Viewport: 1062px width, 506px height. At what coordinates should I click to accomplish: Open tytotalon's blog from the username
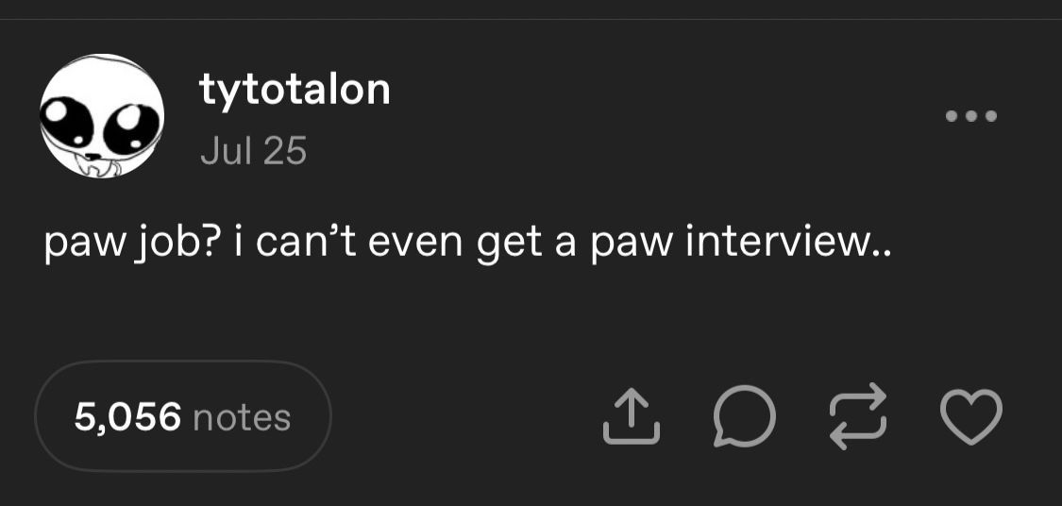[x=295, y=90]
